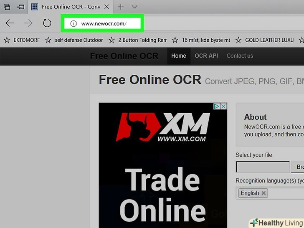Click the star icon beside self defense Outdoor
304x228 pixels.
[48, 40]
